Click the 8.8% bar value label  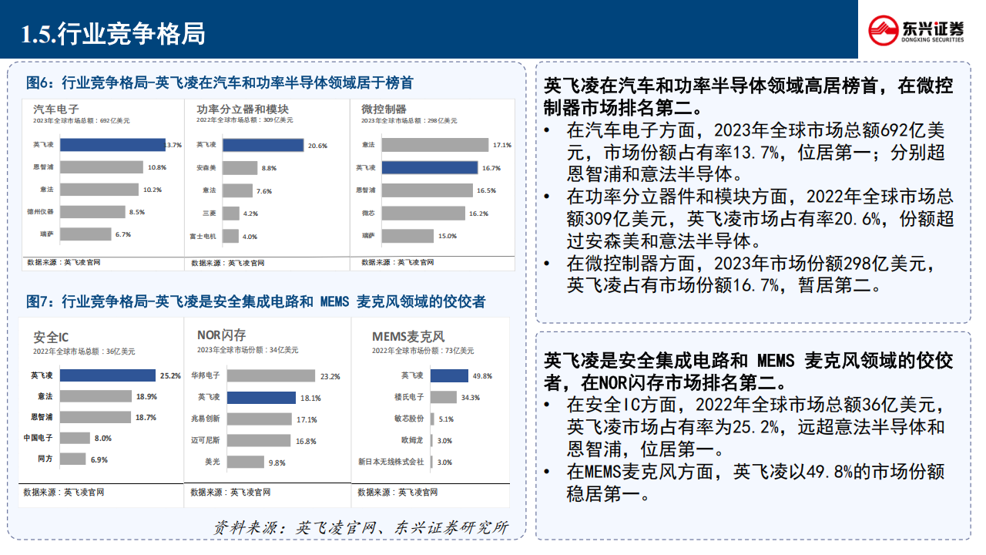[270, 168]
